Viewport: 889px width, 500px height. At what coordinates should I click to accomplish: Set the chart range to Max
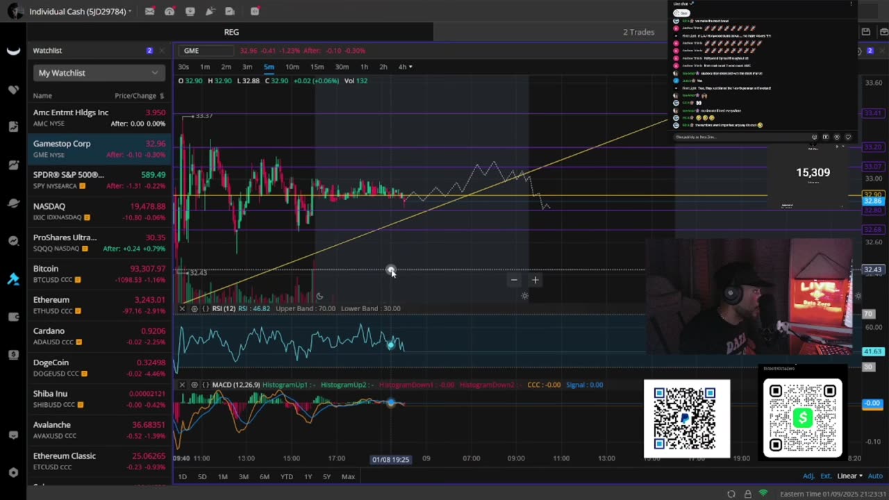point(348,476)
